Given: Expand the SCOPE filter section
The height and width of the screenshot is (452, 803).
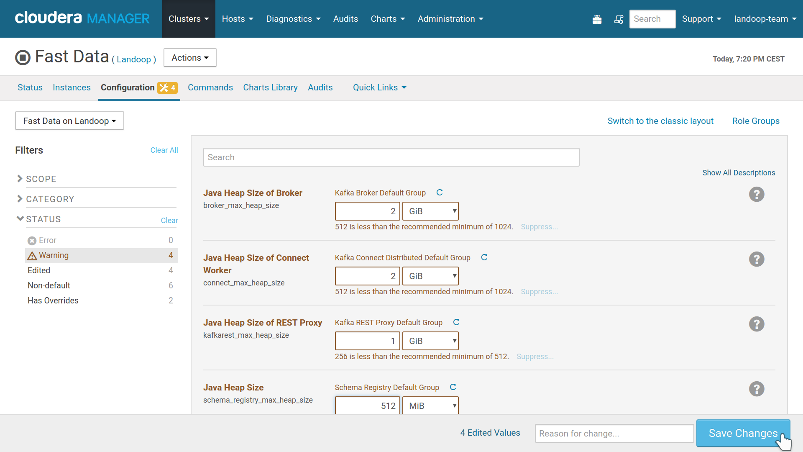Looking at the screenshot, I should click(41, 179).
